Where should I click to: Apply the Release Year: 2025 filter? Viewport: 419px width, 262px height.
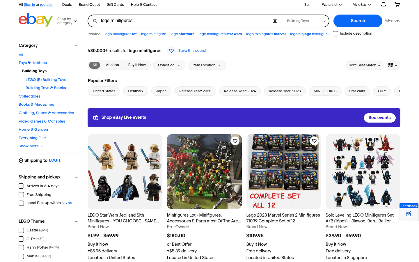(x=195, y=91)
